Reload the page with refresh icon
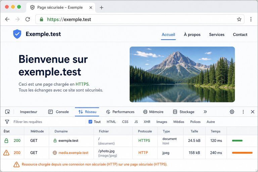Screen dimensions: 258x172 (x=28, y=19)
